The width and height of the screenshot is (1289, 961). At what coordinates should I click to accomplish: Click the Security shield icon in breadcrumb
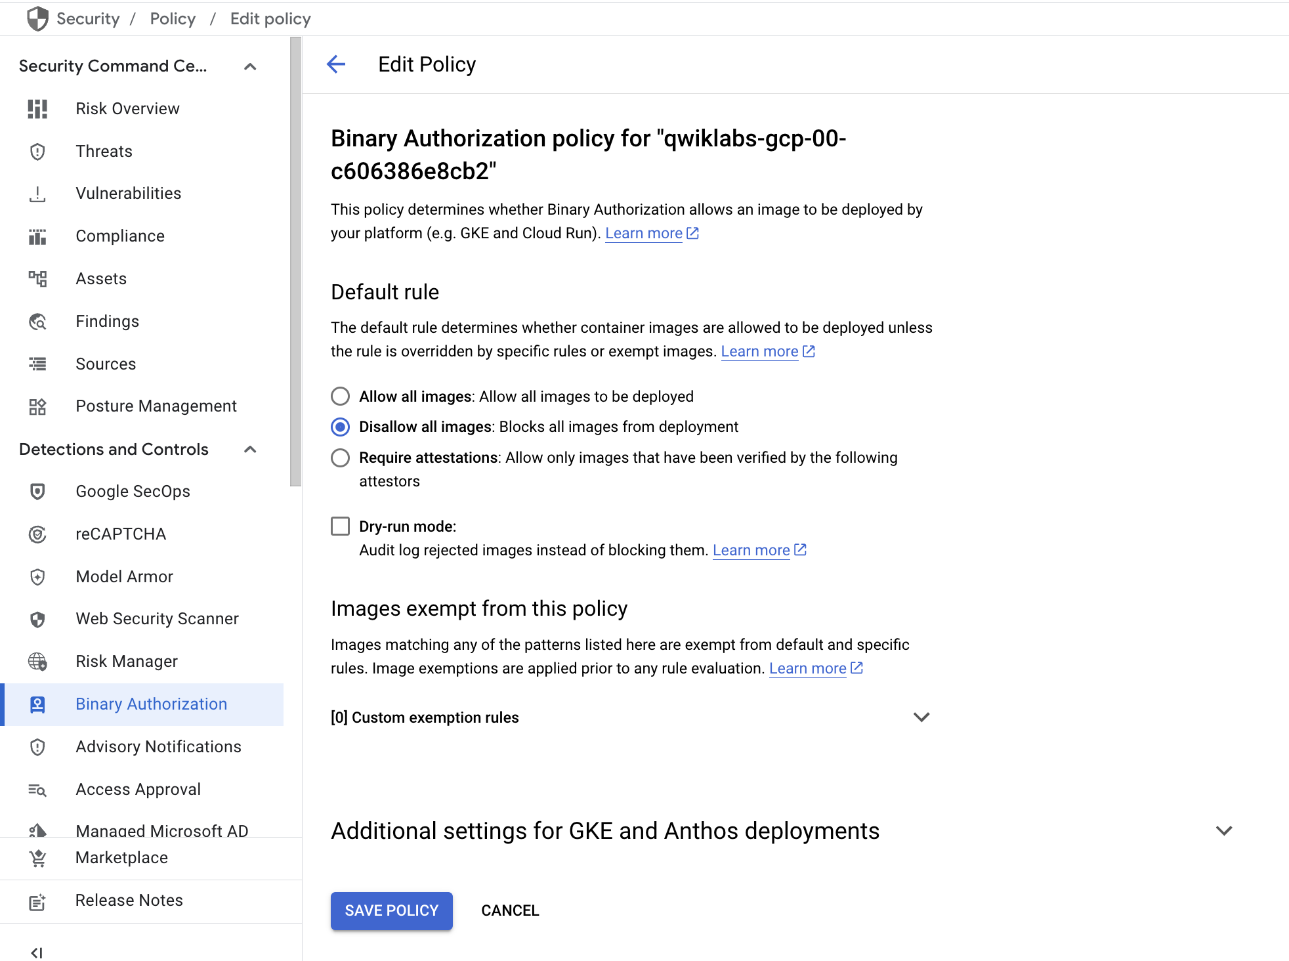tap(37, 19)
